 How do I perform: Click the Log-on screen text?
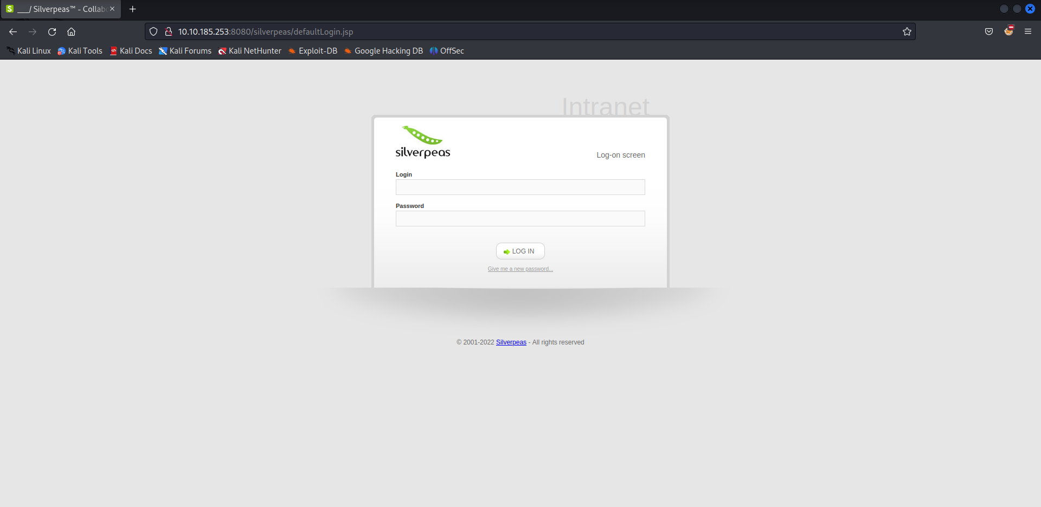point(621,155)
